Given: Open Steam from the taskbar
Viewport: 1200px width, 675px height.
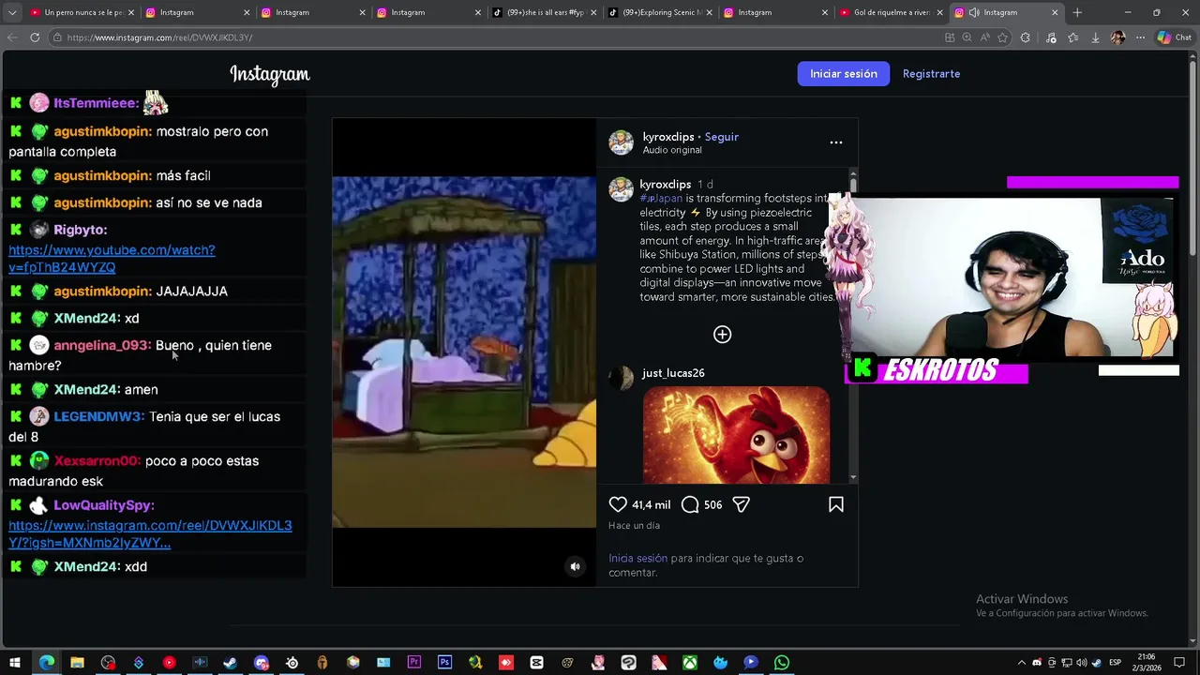Looking at the screenshot, I should pyautogui.click(x=230, y=663).
